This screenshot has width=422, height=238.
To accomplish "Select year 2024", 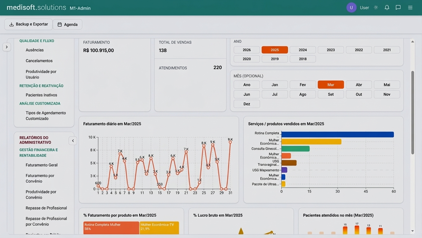I will click(x=303, y=50).
